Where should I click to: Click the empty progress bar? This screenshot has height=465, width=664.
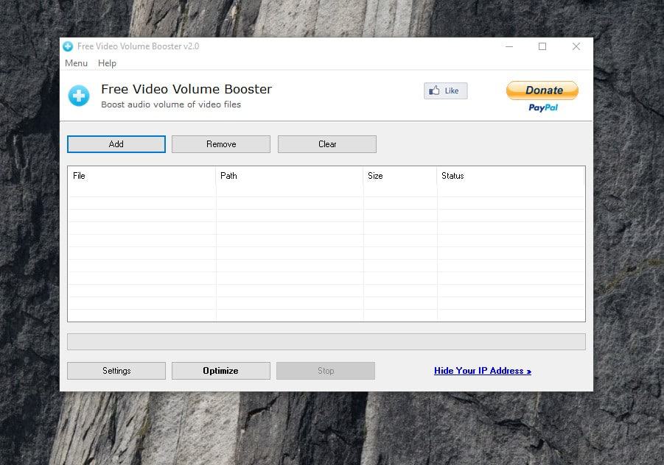pos(326,341)
